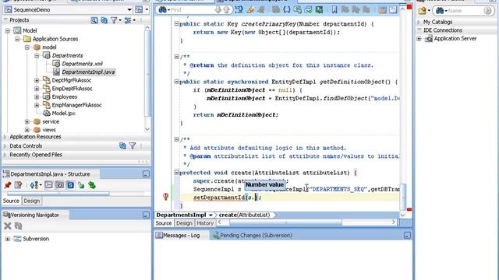Open the Structure sort options dropdown icon

36,185
